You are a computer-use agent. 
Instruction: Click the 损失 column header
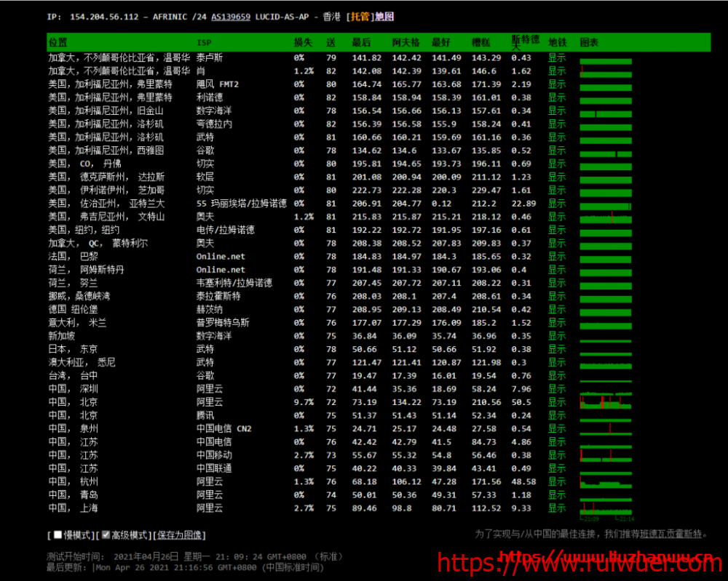[x=304, y=42]
